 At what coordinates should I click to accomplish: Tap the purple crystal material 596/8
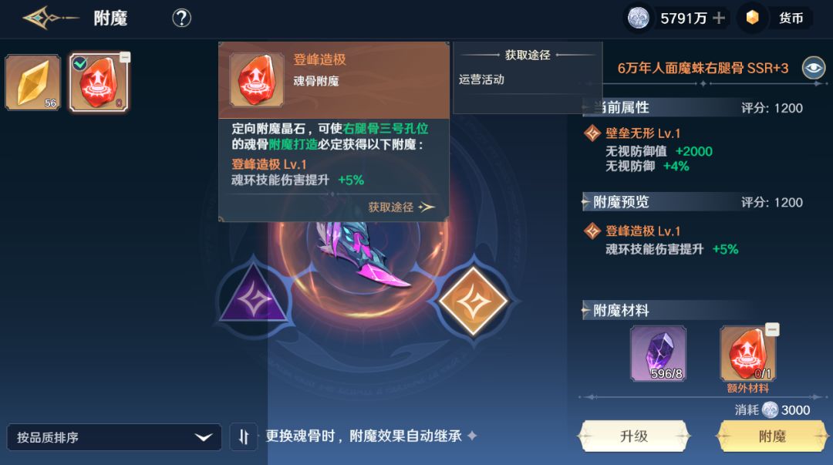click(658, 353)
